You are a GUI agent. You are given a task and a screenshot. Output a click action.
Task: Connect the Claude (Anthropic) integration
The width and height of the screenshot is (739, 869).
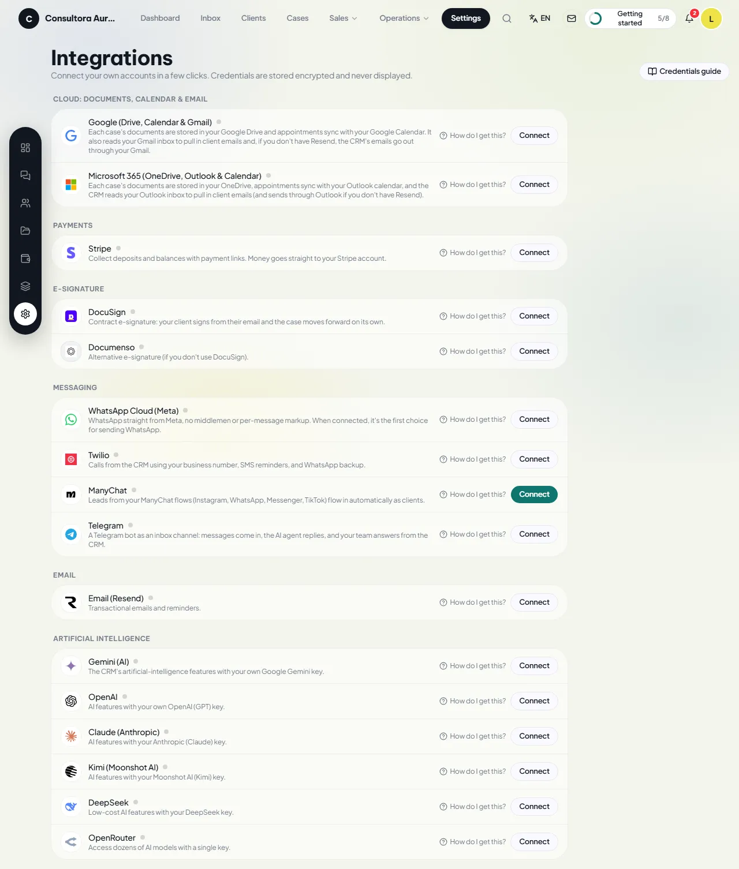pyautogui.click(x=534, y=736)
